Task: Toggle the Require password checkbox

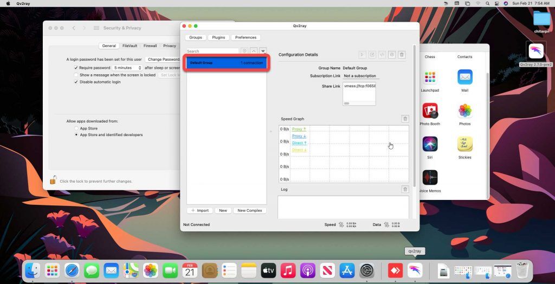Action: coord(76,68)
